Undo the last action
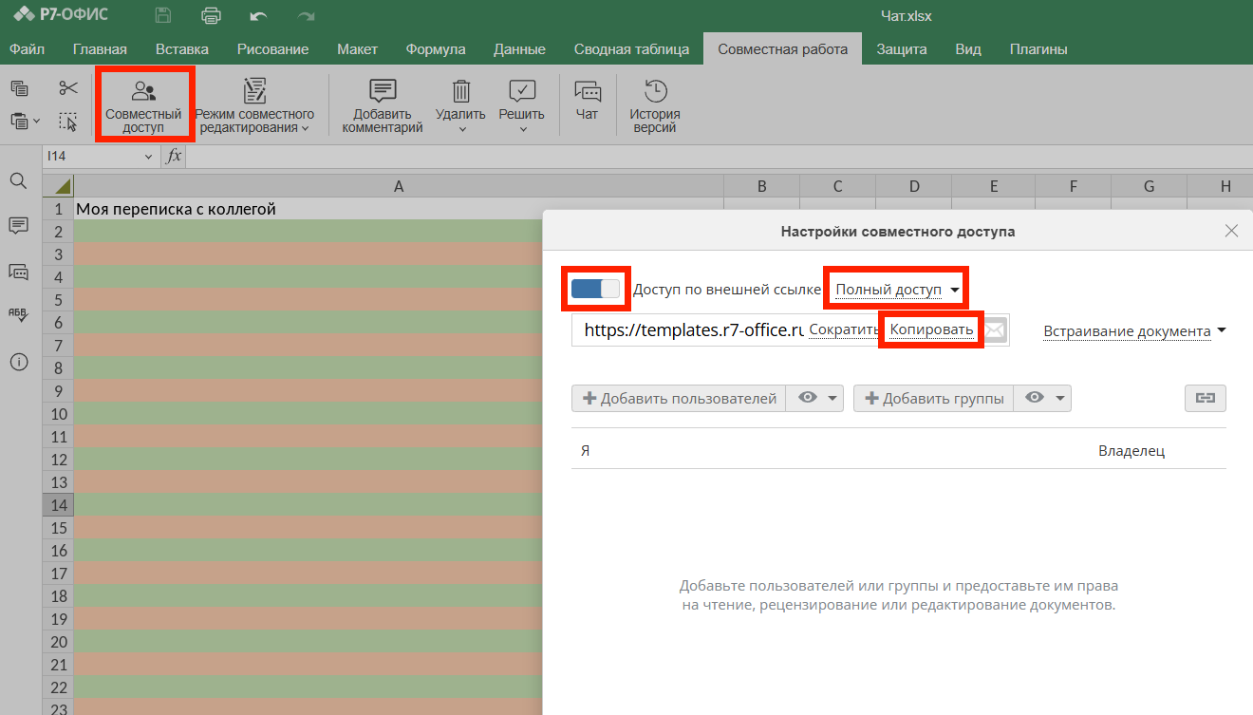 [258, 16]
